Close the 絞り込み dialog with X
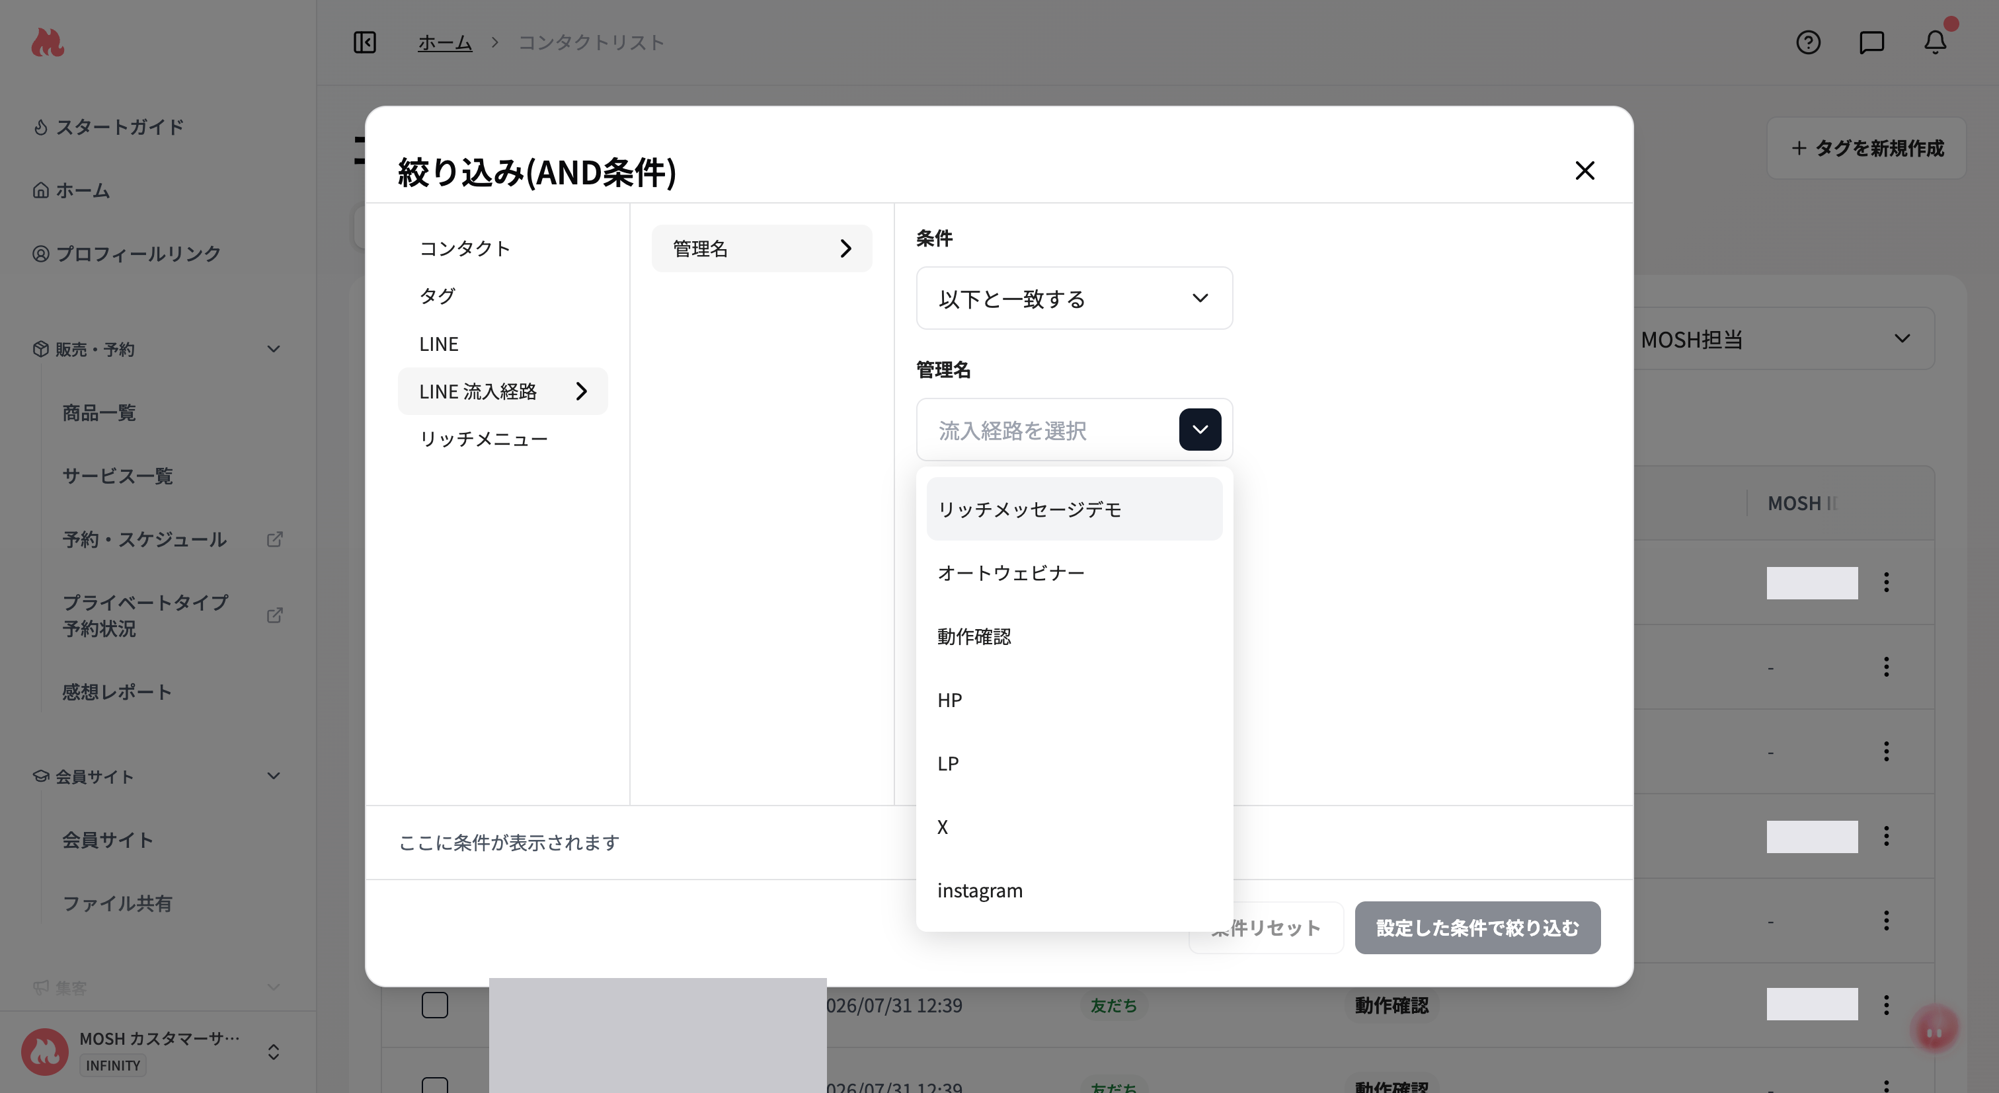 coord(1585,170)
